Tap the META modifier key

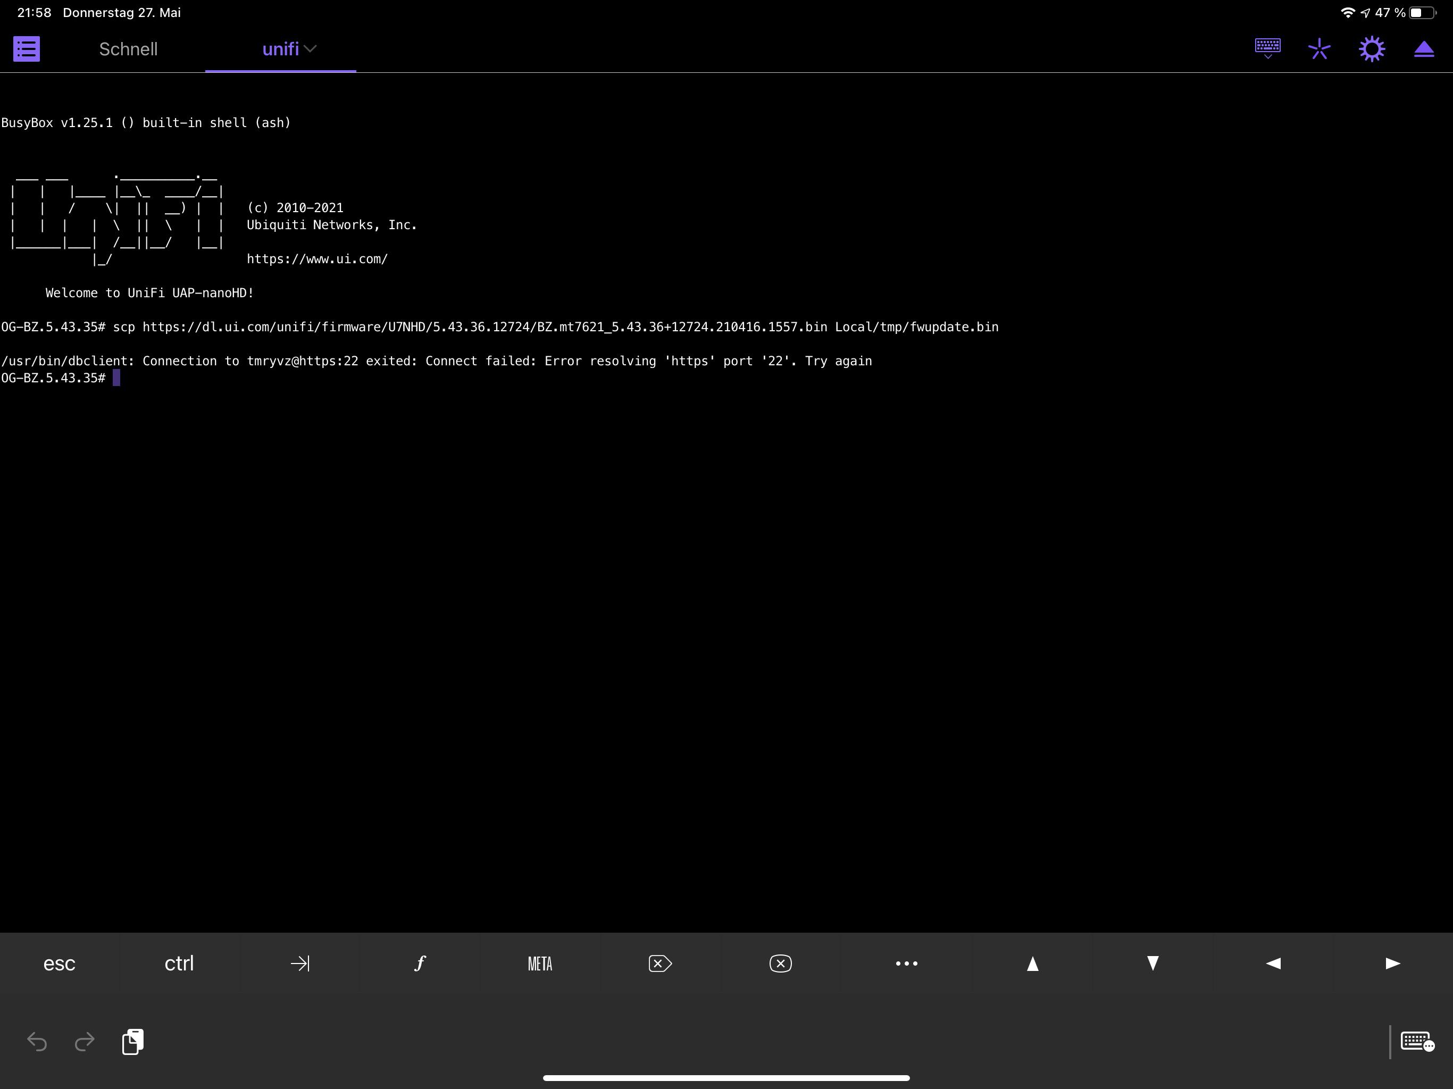click(x=540, y=964)
